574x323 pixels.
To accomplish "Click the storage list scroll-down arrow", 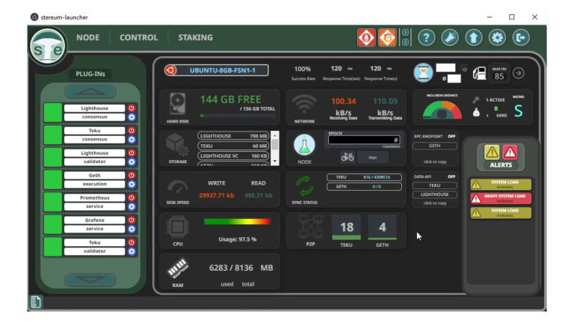I will coord(275,161).
